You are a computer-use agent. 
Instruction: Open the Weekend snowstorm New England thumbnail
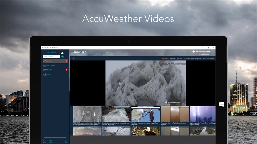pos(146,114)
